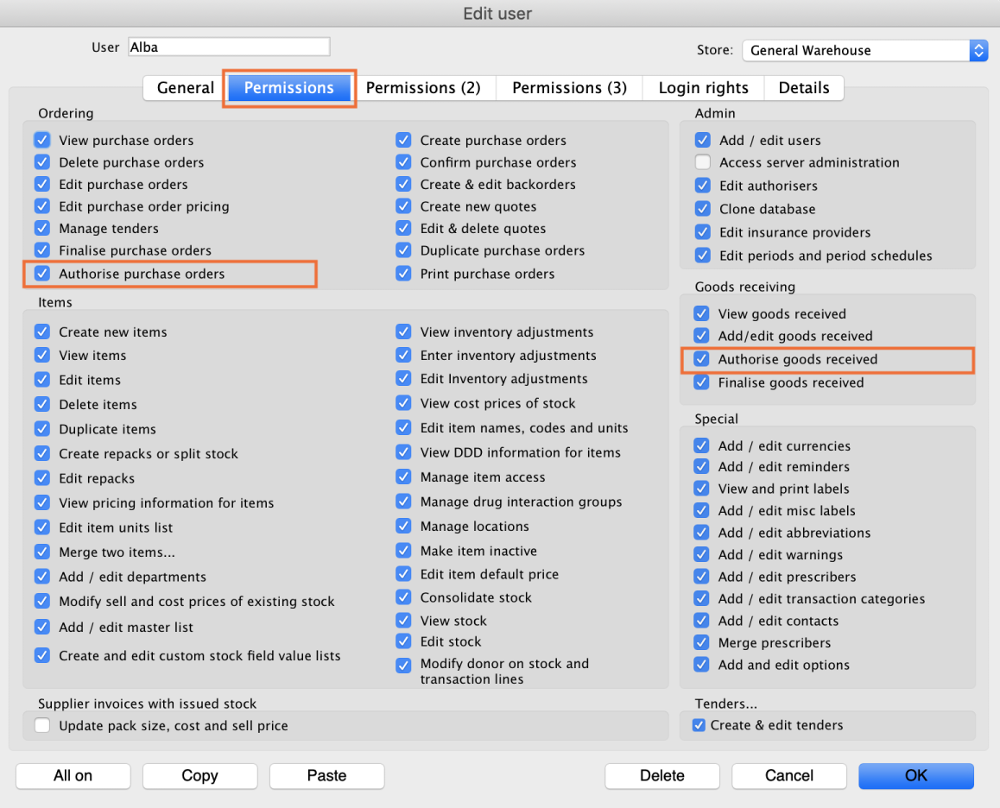Select the Permissions (3) tab

coord(569,88)
